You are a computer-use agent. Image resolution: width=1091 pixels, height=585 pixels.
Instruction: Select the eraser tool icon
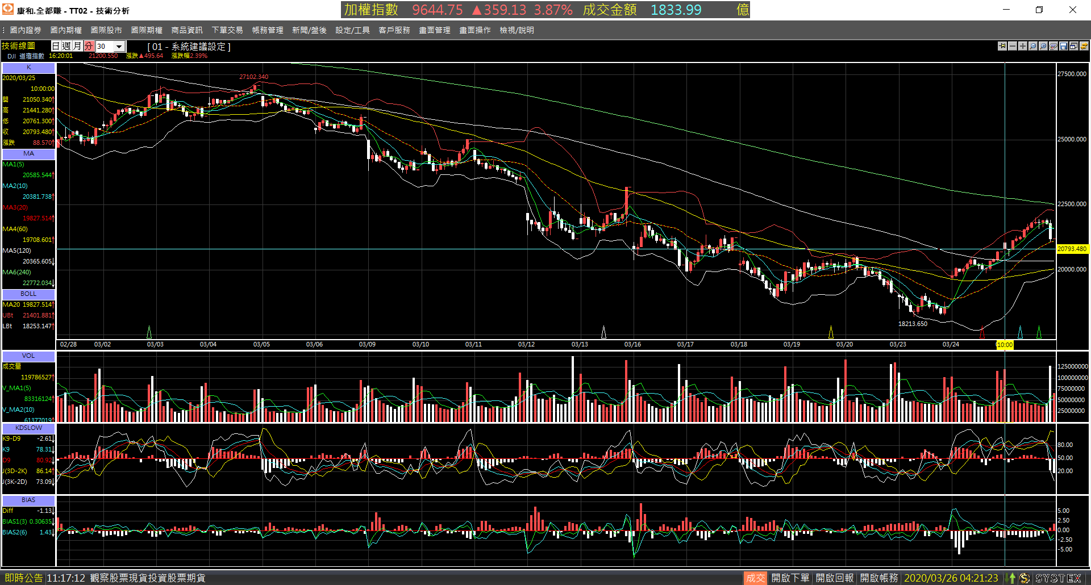point(1053,46)
